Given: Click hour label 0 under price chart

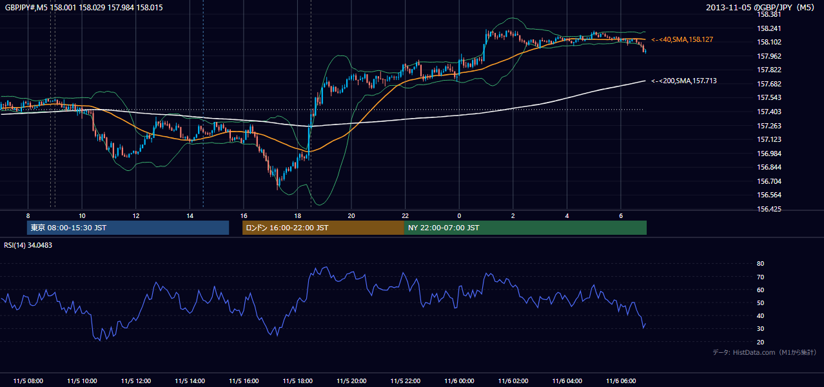Looking at the screenshot, I should tap(459, 215).
